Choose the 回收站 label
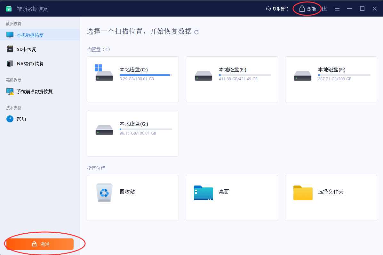This screenshot has height=255, width=383. [x=127, y=192]
